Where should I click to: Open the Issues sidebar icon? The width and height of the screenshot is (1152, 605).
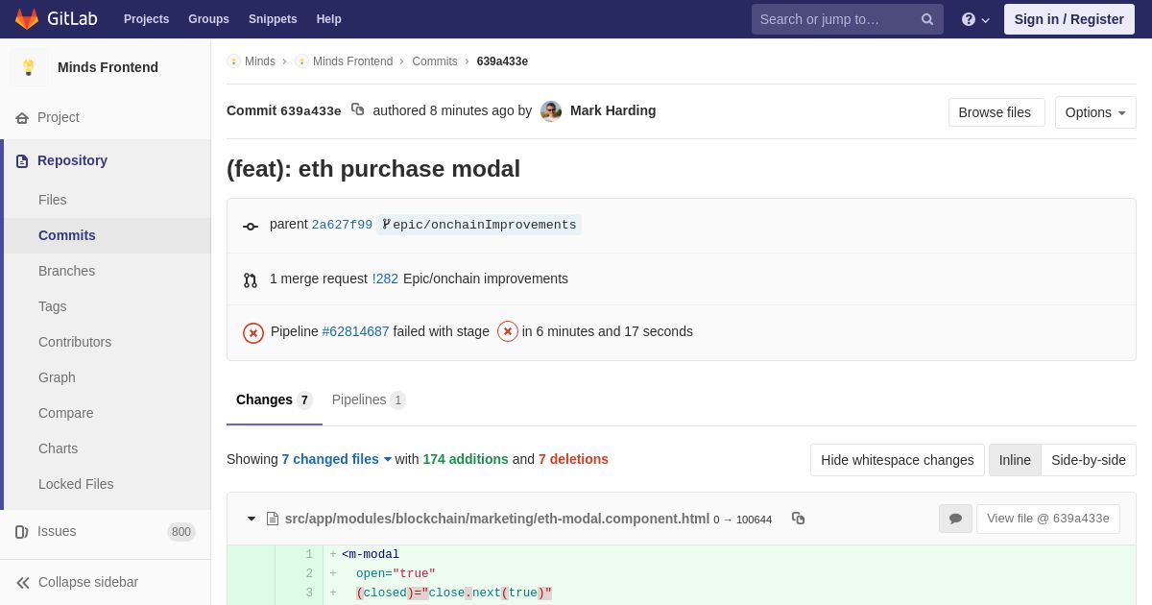(21, 532)
